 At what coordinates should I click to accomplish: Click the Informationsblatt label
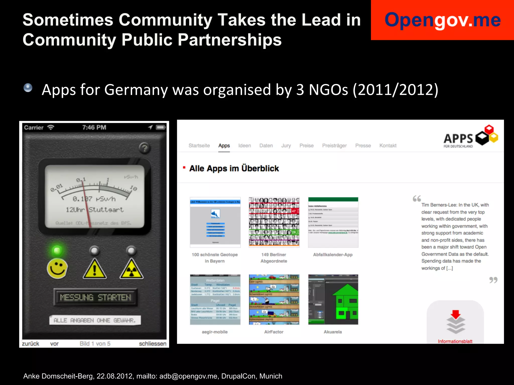pyautogui.click(x=455, y=341)
